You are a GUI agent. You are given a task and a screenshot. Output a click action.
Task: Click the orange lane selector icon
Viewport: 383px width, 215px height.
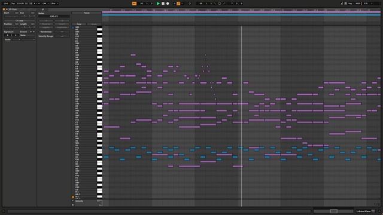pyautogui.click(x=73, y=197)
